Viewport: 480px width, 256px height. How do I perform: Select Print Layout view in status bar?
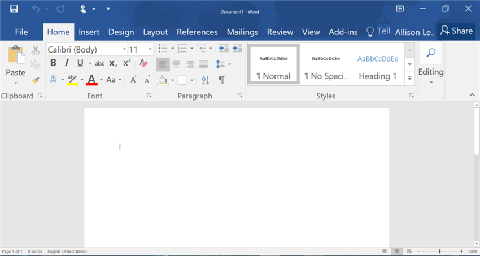(397, 251)
